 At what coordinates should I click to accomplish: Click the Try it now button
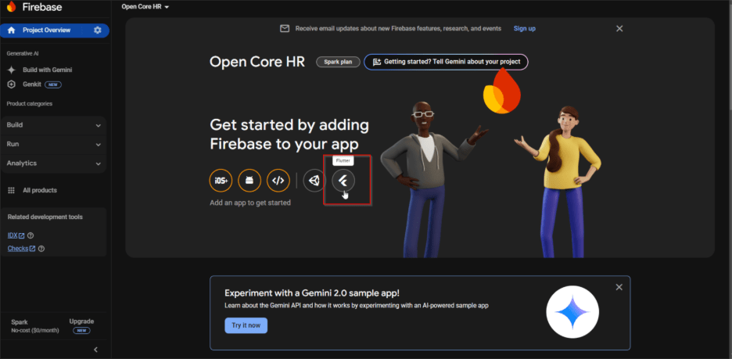(x=246, y=325)
